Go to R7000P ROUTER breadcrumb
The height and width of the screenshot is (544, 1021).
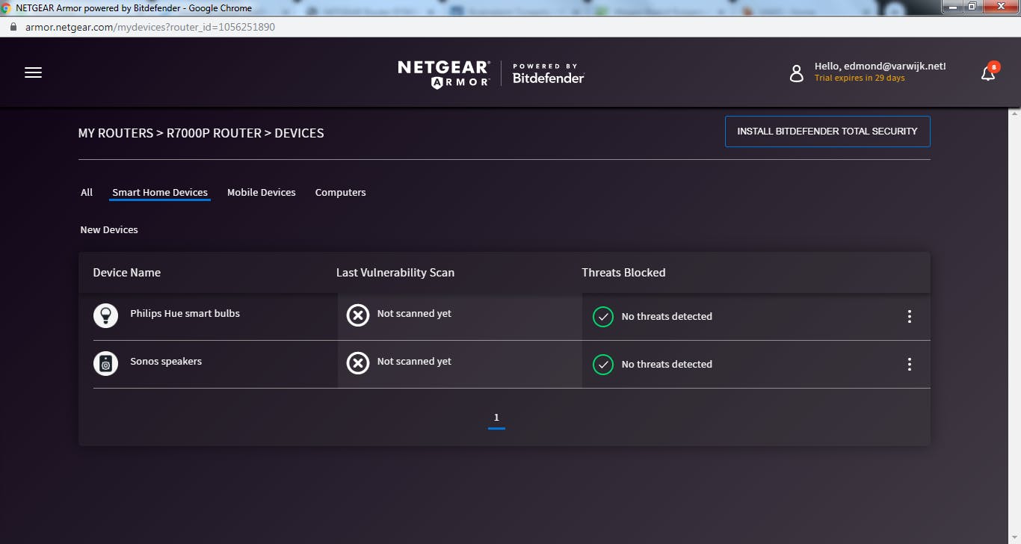pyautogui.click(x=214, y=134)
